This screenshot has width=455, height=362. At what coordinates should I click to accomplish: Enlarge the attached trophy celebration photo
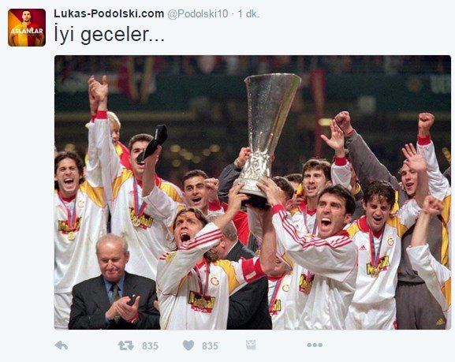pos(252,192)
